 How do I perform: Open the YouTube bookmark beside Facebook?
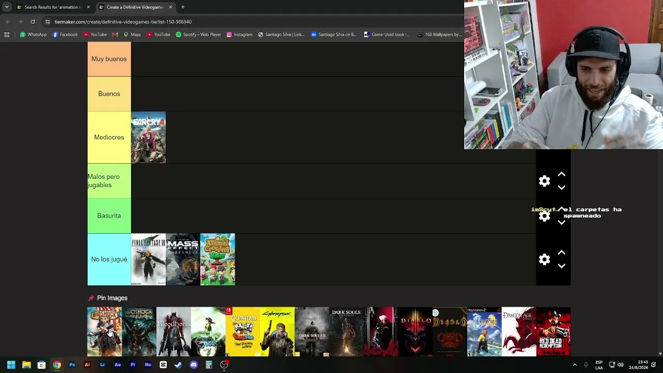pos(95,35)
